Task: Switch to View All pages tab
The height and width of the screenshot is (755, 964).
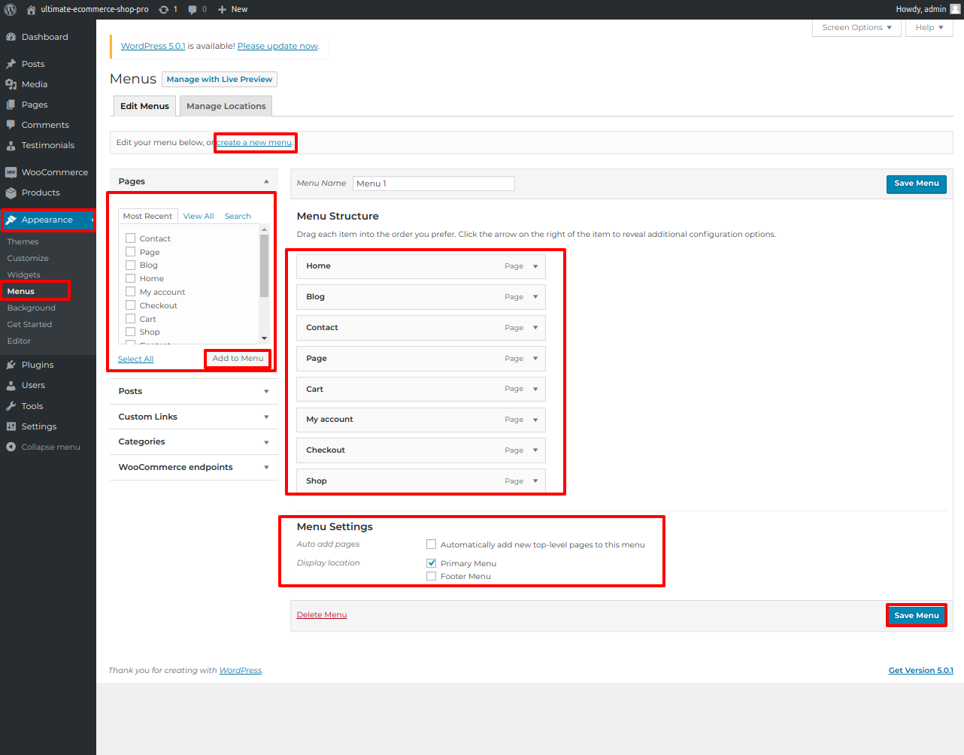Action: 199,216
